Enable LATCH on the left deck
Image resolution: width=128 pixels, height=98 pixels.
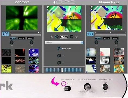tap(13, 38)
